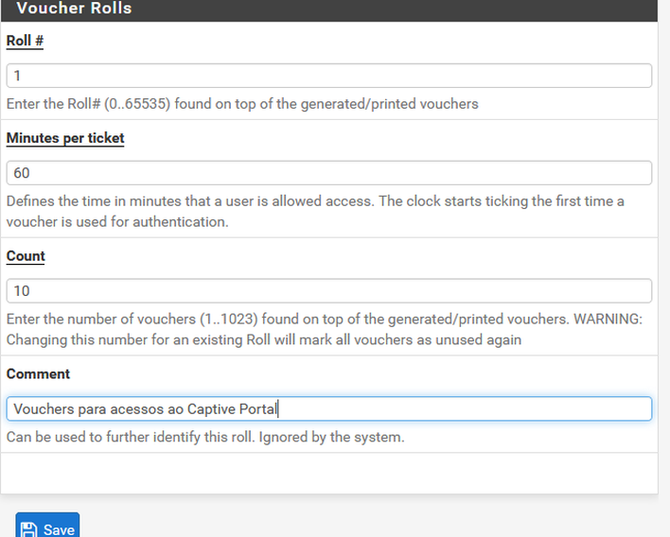Image resolution: width=670 pixels, height=537 pixels.
Task: Click the word WARNING in Count help
Action: (608, 320)
